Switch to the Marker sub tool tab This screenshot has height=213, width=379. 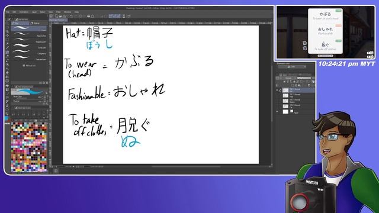coord(38,23)
